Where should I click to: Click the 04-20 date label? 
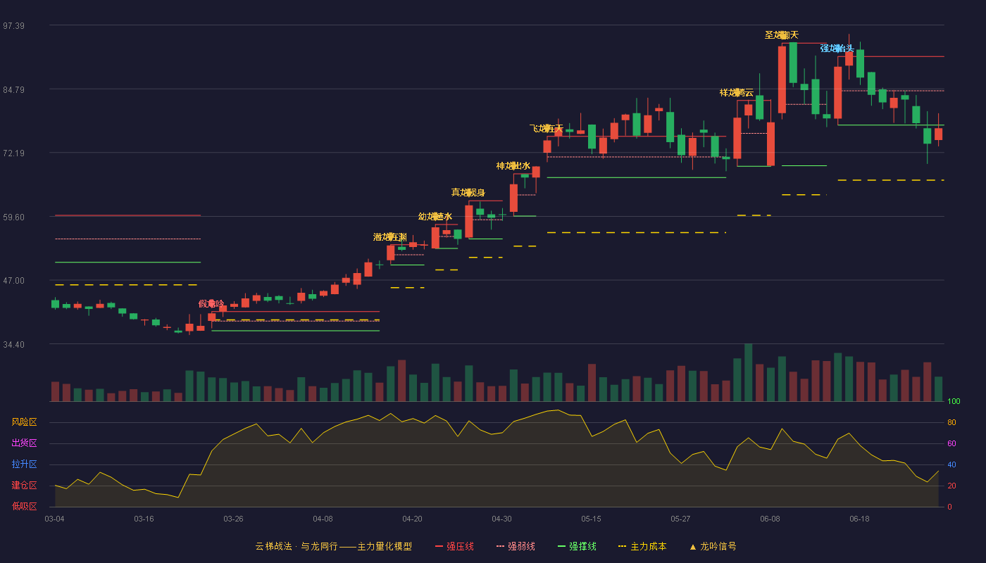point(412,519)
